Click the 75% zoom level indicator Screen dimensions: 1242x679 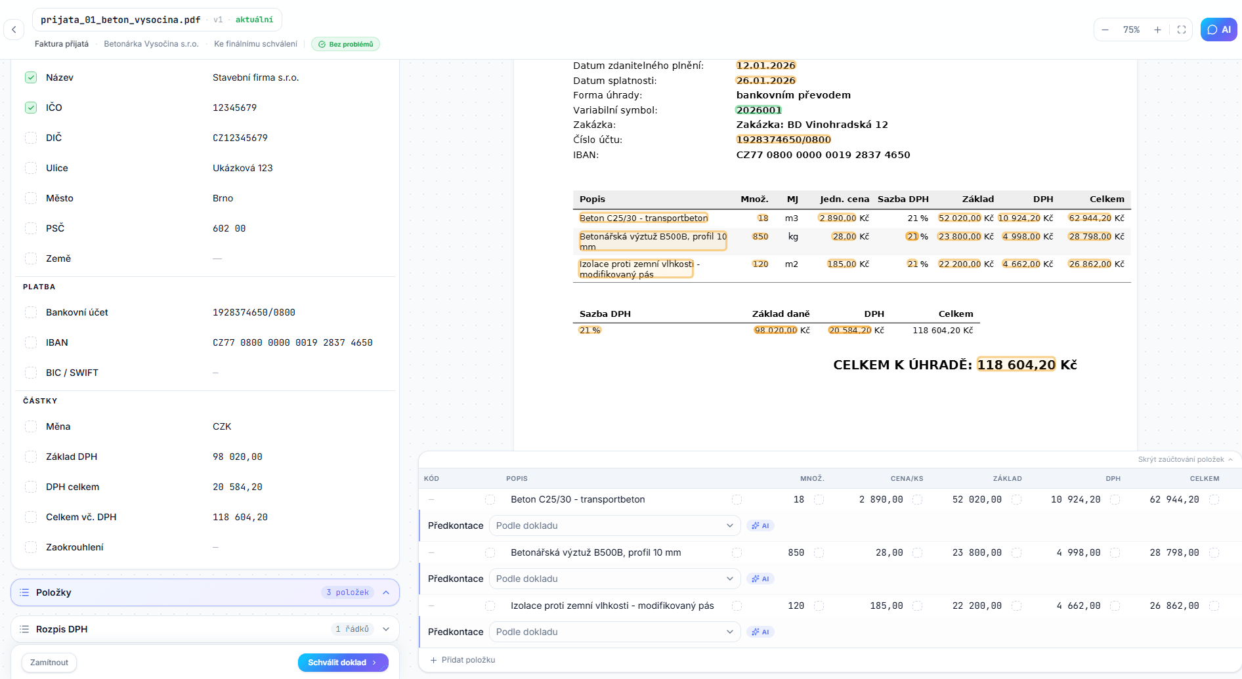[x=1131, y=30]
